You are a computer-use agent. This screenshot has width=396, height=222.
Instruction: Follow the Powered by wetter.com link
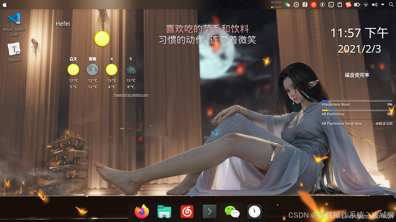[131, 95]
